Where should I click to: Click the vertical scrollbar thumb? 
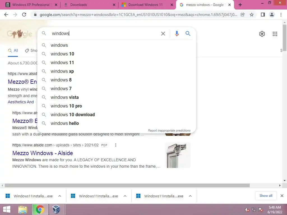(x=285, y=38)
